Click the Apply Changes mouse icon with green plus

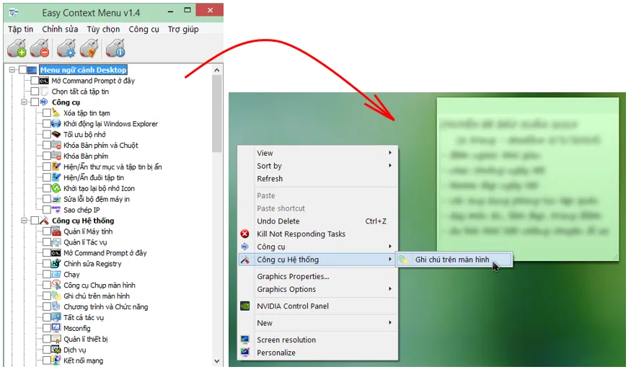[17, 48]
